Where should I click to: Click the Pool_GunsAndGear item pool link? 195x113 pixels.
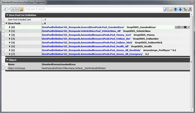click(x=83, y=27)
